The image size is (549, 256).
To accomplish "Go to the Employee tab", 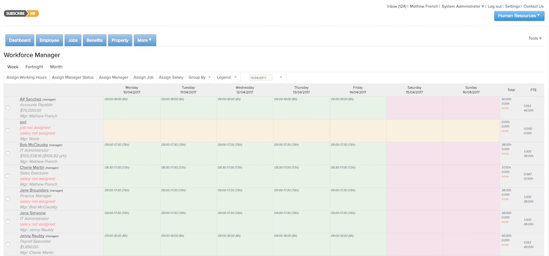I will 49,40.
